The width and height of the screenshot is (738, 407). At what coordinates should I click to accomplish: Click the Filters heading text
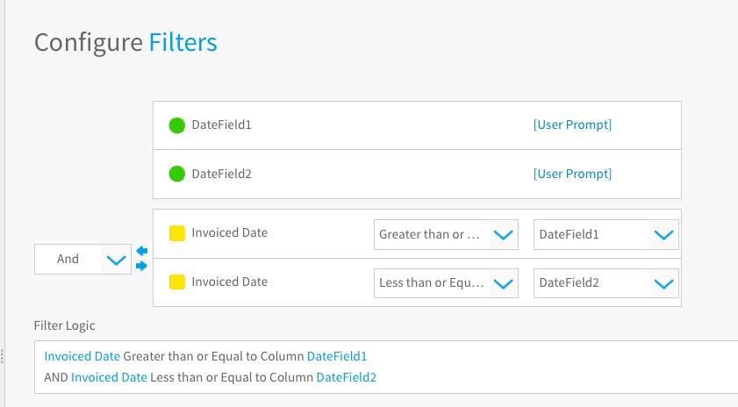click(x=183, y=42)
